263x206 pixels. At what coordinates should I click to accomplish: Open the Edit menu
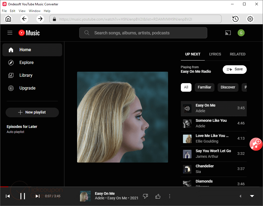tap(13, 11)
